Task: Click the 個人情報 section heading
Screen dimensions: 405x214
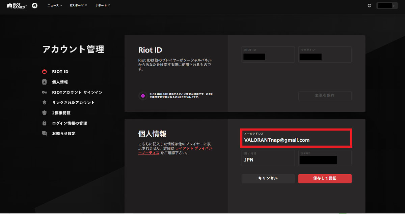Action: pyautogui.click(x=152, y=134)
